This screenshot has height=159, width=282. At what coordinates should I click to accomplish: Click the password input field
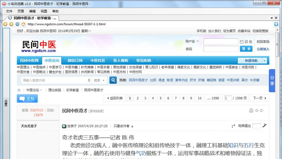tap(221, 49)
